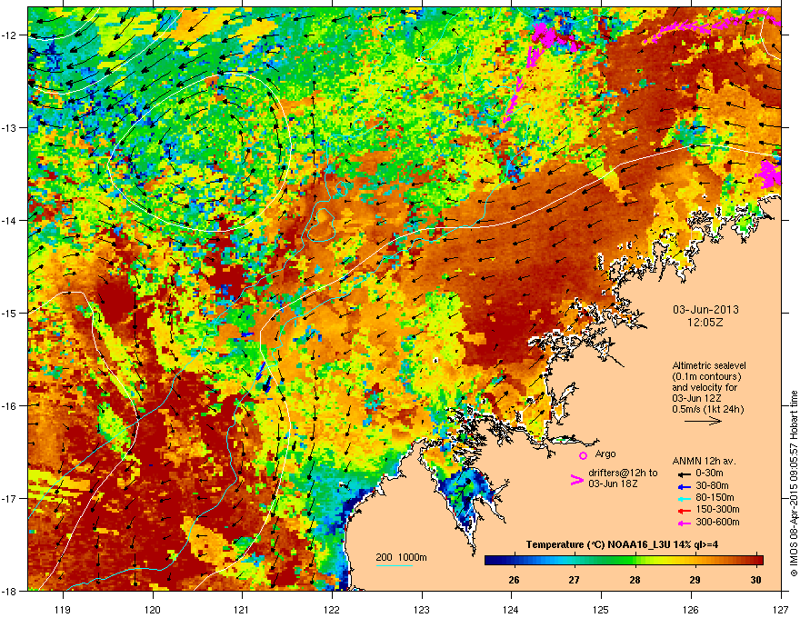The image size is (800, 618).
Task: Click longitude axis label "123"
Action: pos(422,610)
